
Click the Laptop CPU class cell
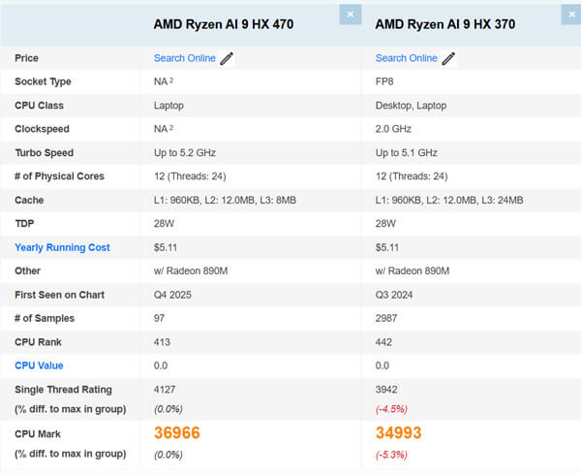pos(168,106)
